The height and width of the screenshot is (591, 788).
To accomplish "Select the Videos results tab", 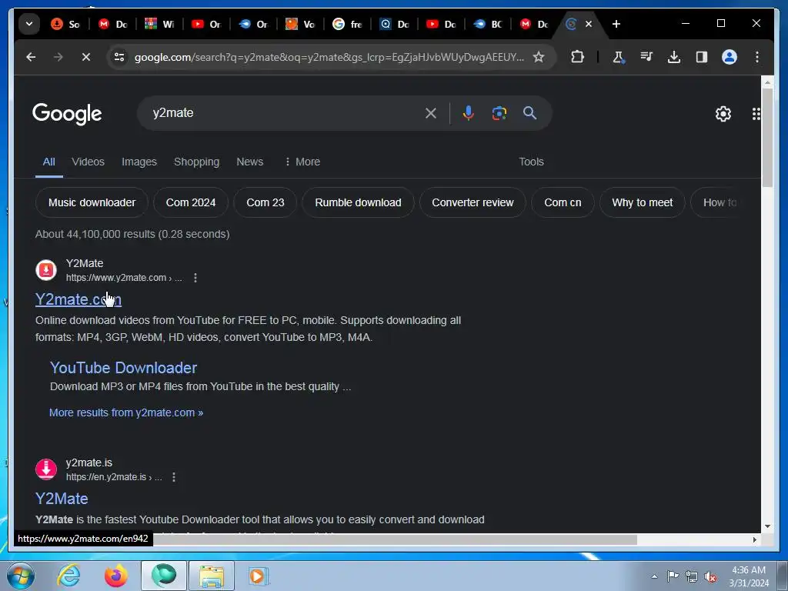I will (x=88, y=162).
